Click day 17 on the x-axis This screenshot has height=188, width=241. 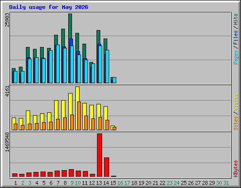pos(127,183)
